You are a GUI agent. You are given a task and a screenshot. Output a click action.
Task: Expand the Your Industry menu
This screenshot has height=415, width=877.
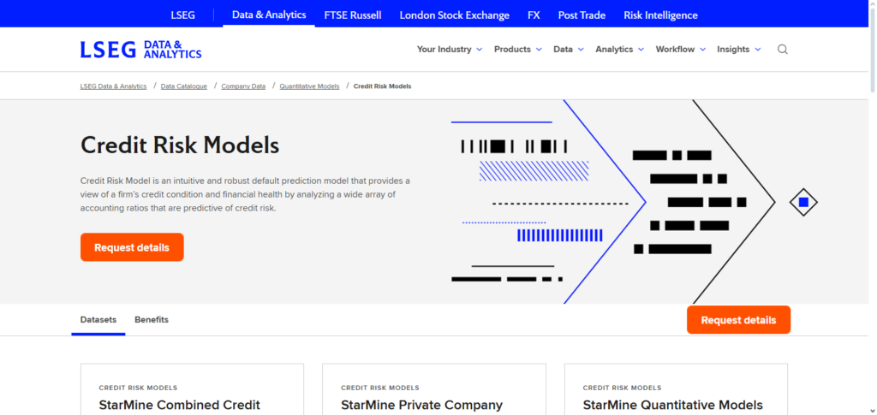450,49
